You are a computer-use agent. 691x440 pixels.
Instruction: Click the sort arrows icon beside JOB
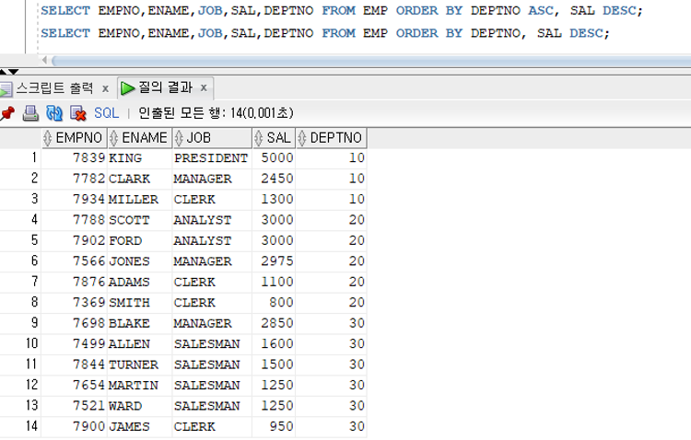(x=179, y=138)
